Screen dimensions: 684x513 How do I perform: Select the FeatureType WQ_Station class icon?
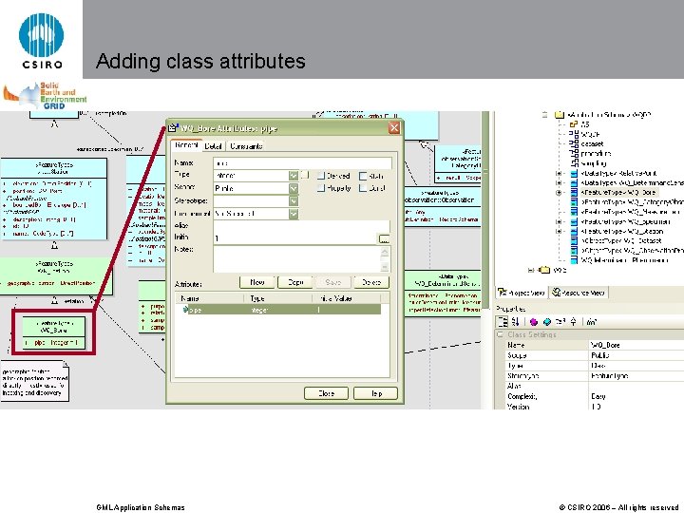click(574, 231)
